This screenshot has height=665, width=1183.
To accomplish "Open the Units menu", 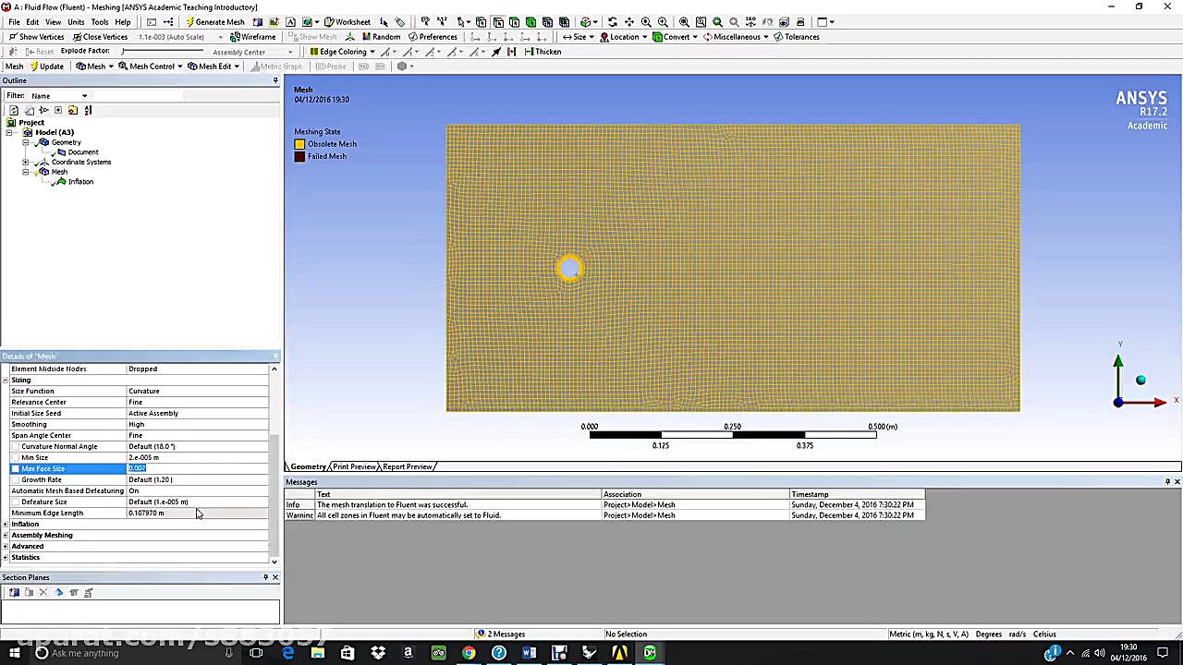I will click(x=76, y=22).
